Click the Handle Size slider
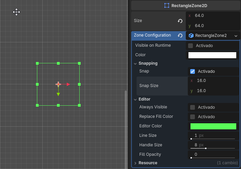The height and width of the screenshot is (169, 241). tap(213, 148)
